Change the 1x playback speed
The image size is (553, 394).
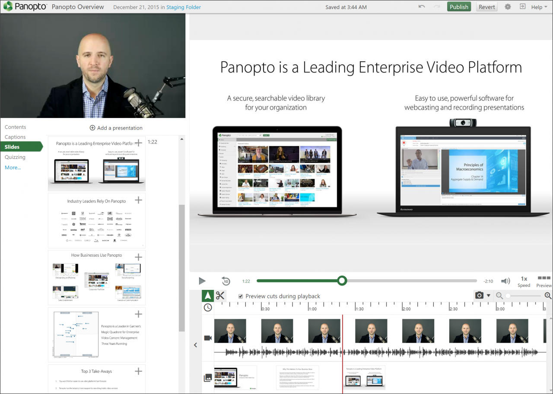(x=524, y=282)
